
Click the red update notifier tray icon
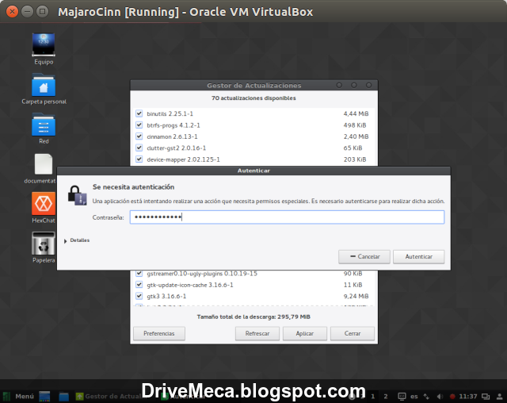pos(452,396)
